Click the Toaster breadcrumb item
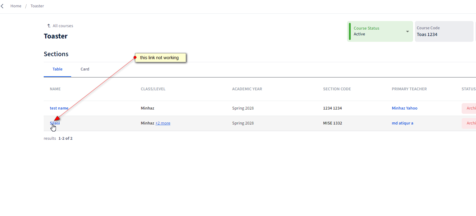The height and width of the screenshot is (216, 476). coord(37,6)
